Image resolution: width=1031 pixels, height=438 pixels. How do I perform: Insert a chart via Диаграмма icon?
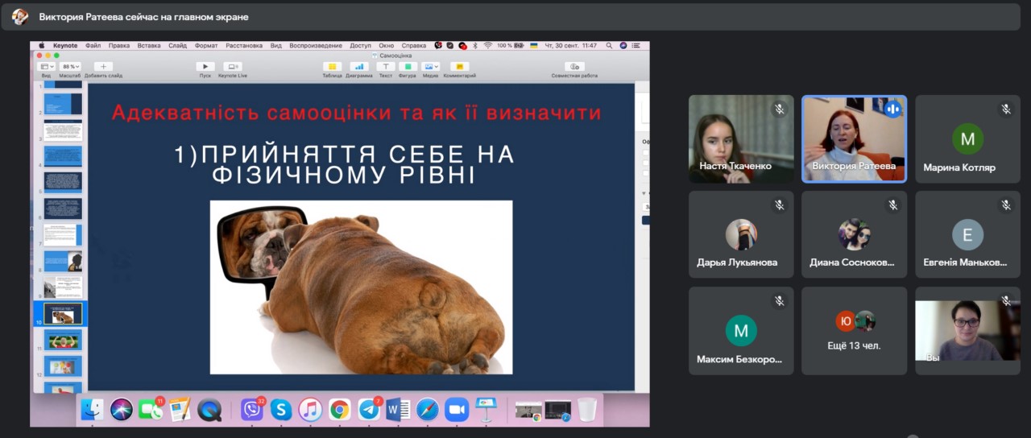[359, 67]
